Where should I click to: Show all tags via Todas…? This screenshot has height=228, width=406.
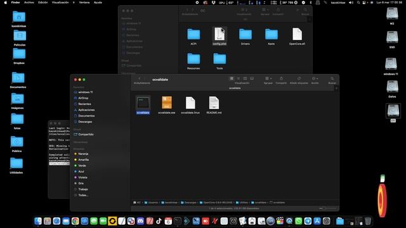pos(83,195)
